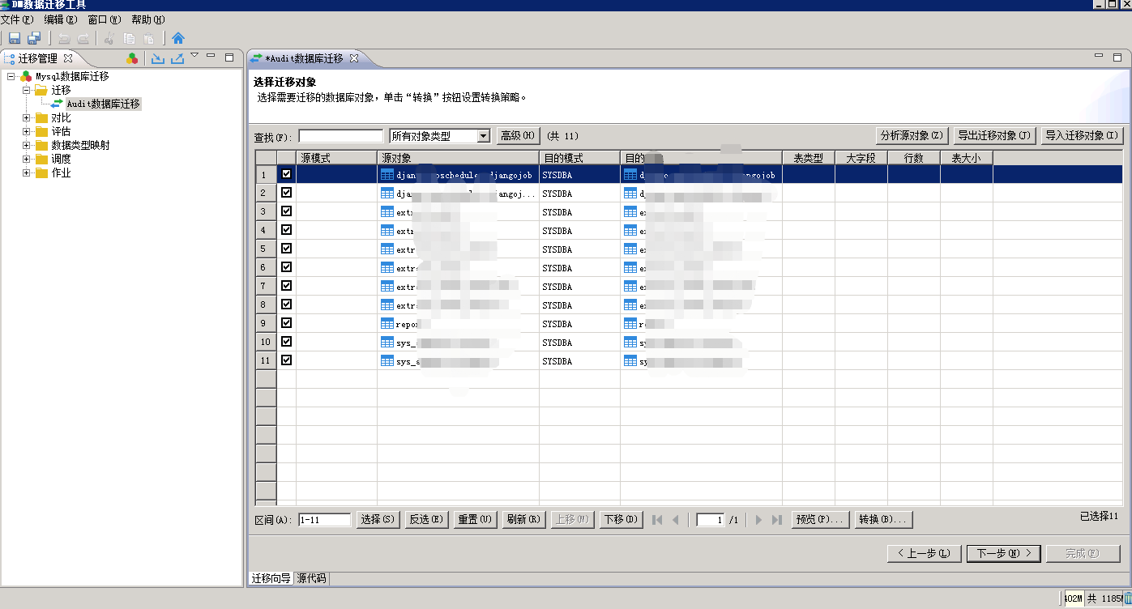The width and height of the screenshot is (1132, 609).
Task: Click the export icon in 迁移管理 panel
Action: click(x=177, y=58)
